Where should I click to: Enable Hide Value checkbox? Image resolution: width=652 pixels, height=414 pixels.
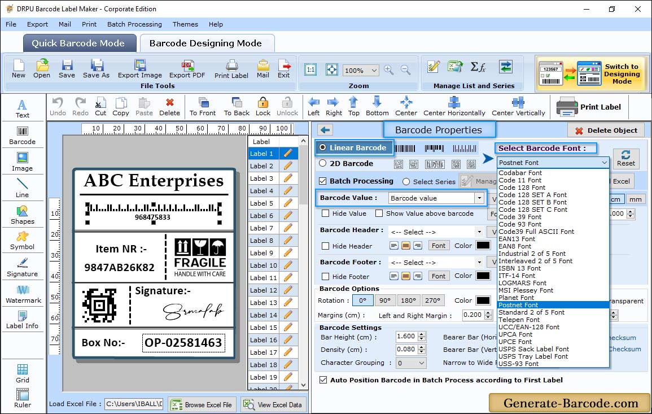tap(326, 213)
